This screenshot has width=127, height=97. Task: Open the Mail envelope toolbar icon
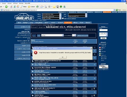(x=42, y=7)
